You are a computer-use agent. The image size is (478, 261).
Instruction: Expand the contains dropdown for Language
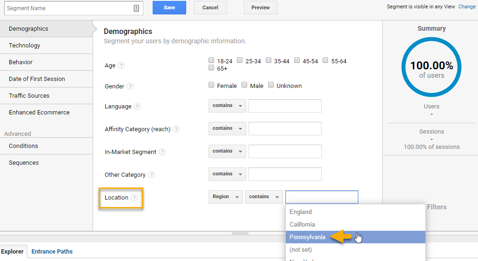pyautogui.click(x=227, y=106)
